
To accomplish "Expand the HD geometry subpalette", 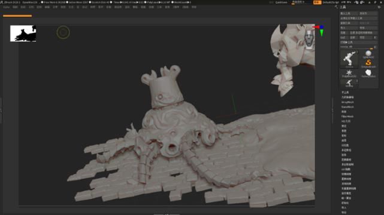I will (346, 121).
